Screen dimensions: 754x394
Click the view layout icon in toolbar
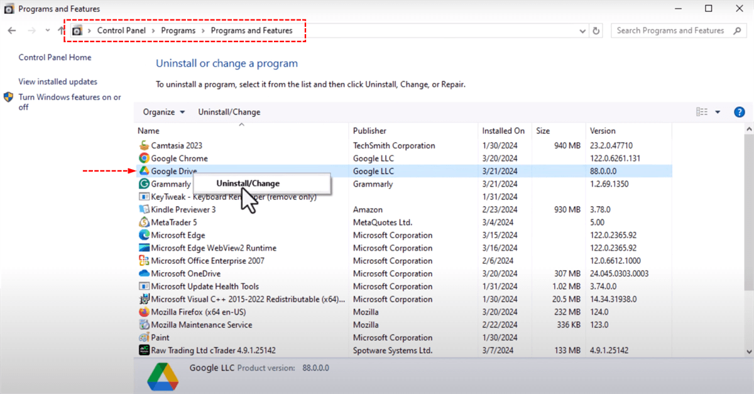tap(702, 112)
